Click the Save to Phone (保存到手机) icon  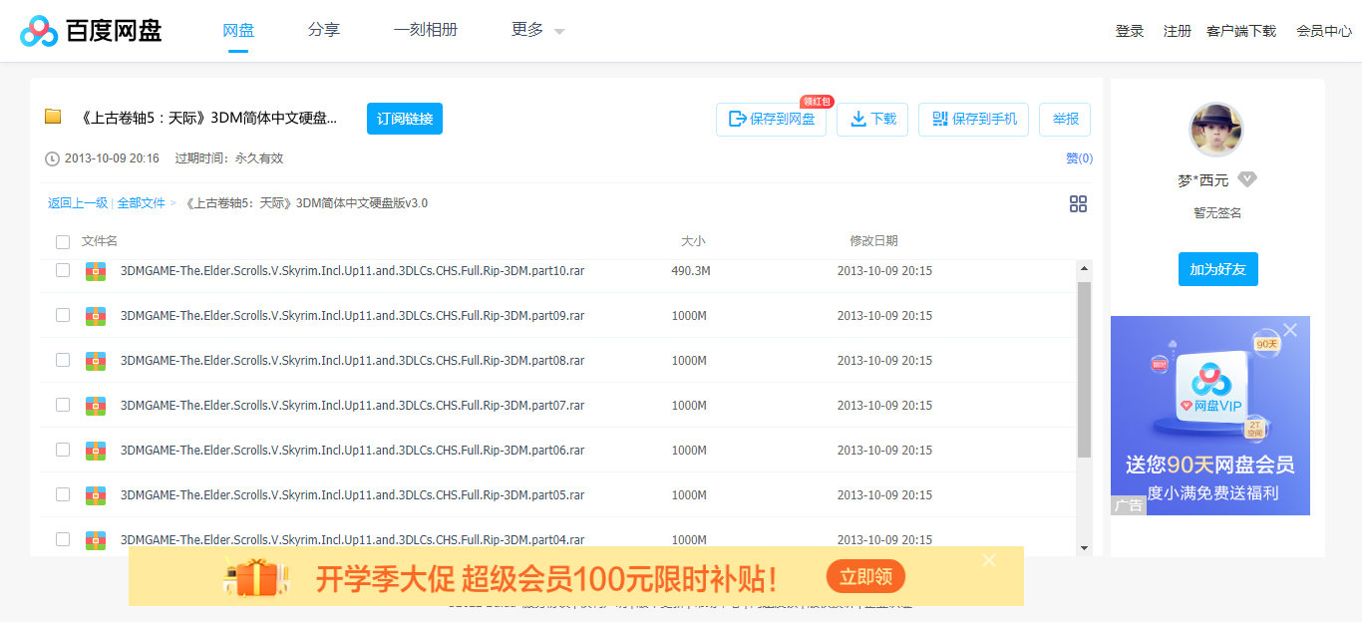tap(938, 119)
